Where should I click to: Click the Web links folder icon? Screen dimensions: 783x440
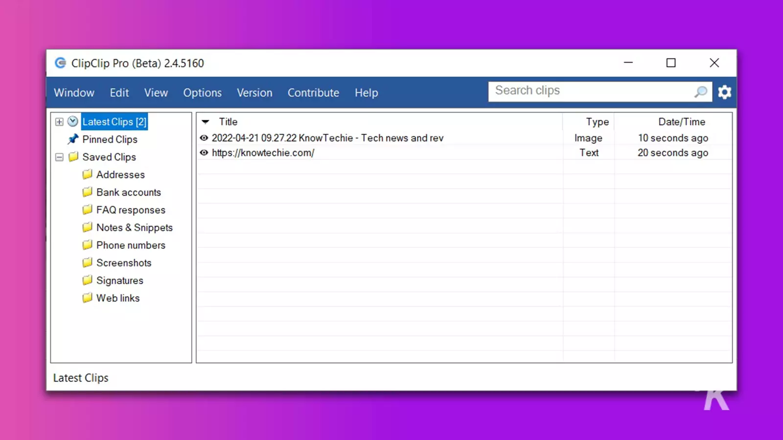pos(87,297)
